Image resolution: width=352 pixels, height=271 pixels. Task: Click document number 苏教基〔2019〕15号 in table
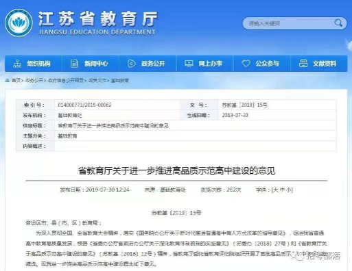244,105
